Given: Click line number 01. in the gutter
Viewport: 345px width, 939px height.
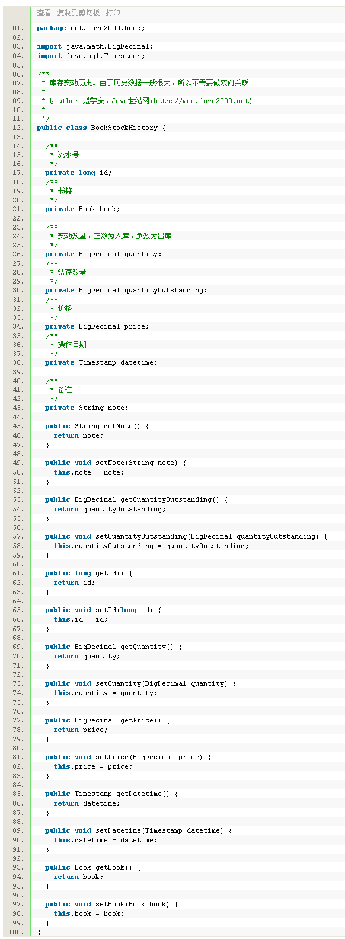Looking at the screenshot, I should 18,28.
